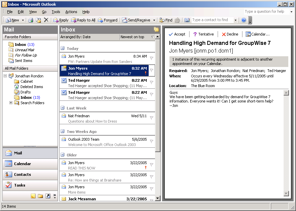Open the New item dropdown arrow

coord(23,20)
